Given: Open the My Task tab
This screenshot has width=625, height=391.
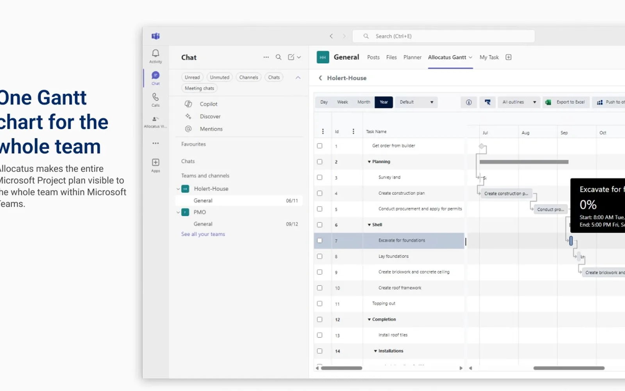Looking at the screenshot, I should [489, 57].
